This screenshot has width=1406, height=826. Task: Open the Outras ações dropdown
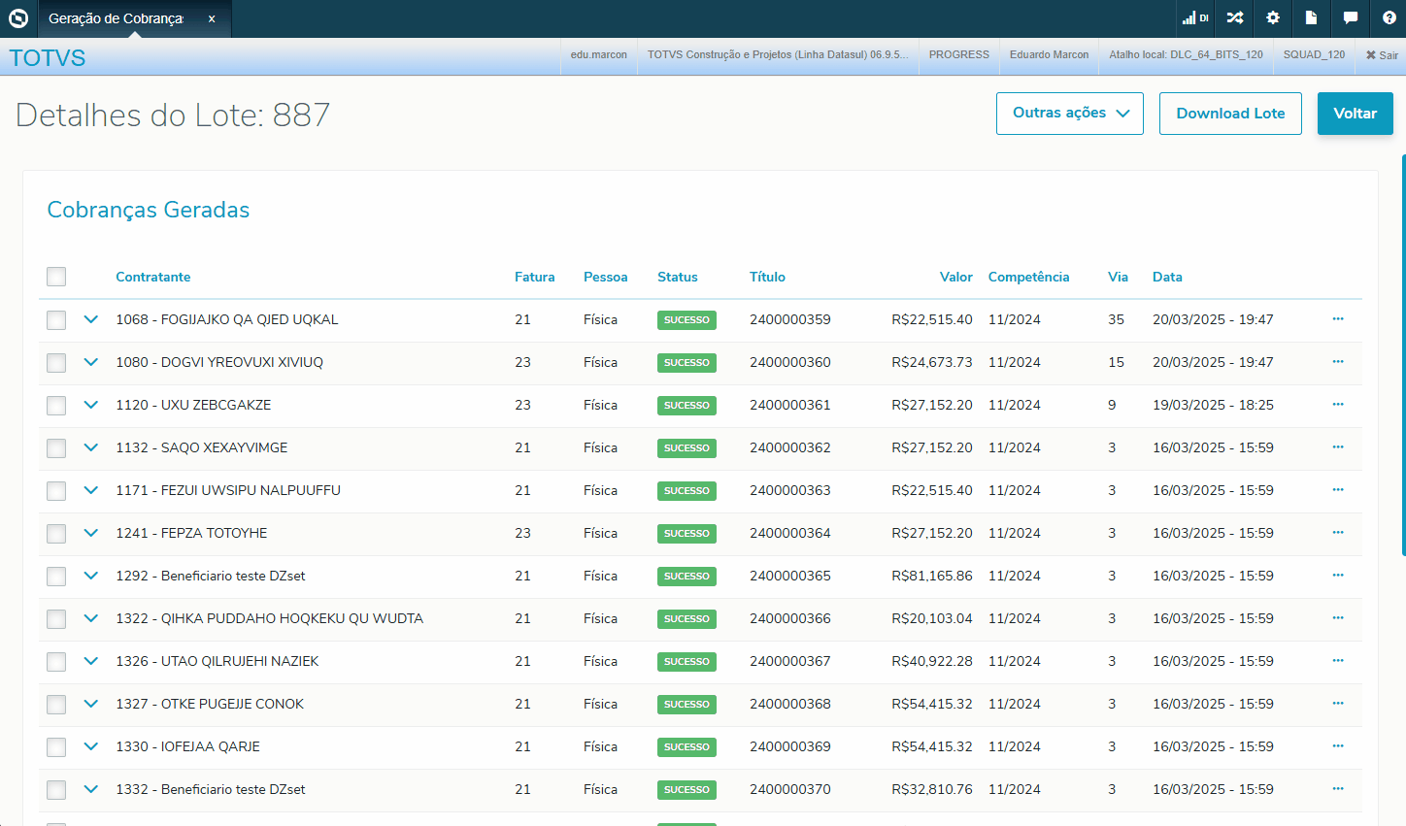(1070, 114)
